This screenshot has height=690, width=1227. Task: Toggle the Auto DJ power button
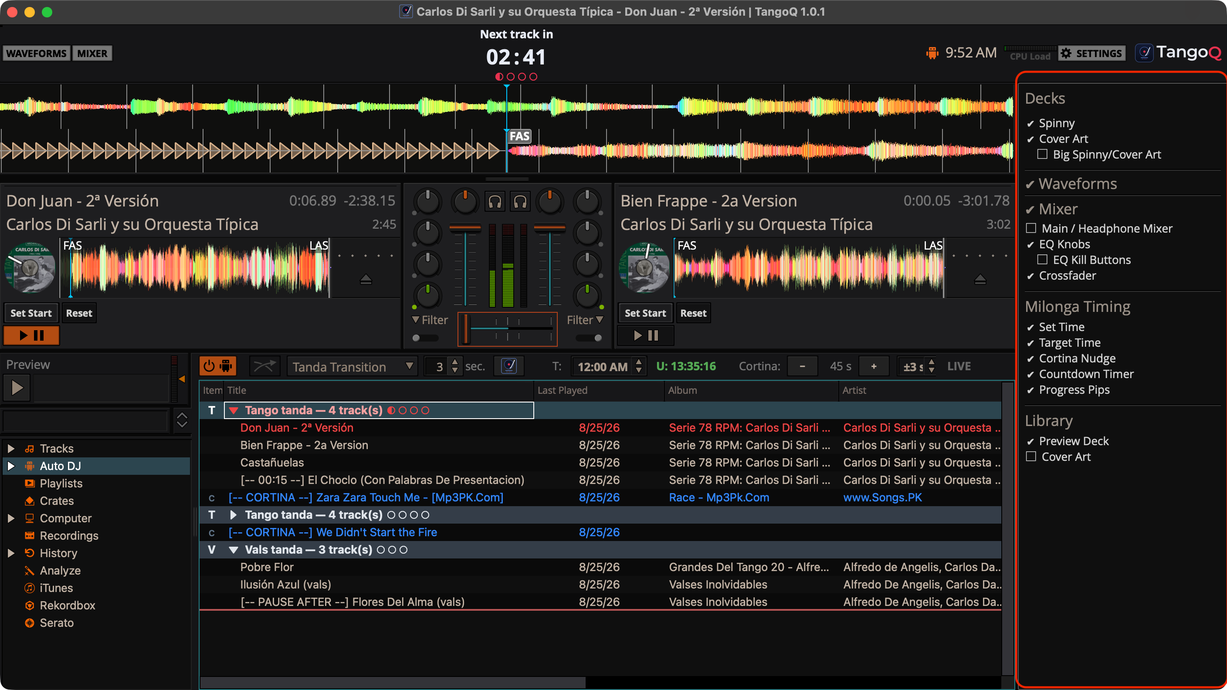[218, 366]
